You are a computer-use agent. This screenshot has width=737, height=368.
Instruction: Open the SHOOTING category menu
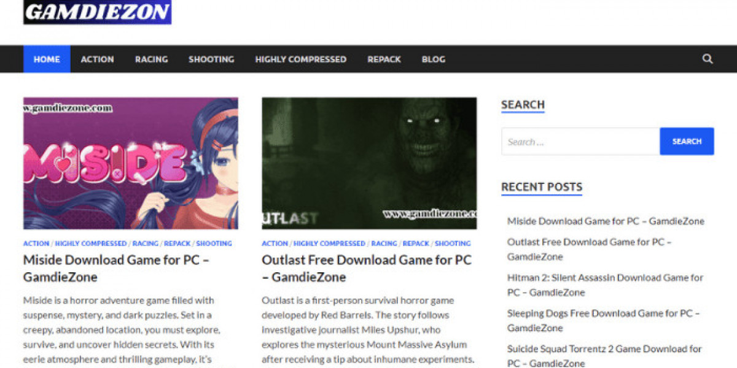211,59
